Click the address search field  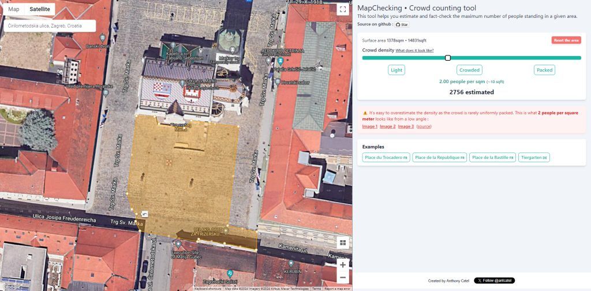49,26
